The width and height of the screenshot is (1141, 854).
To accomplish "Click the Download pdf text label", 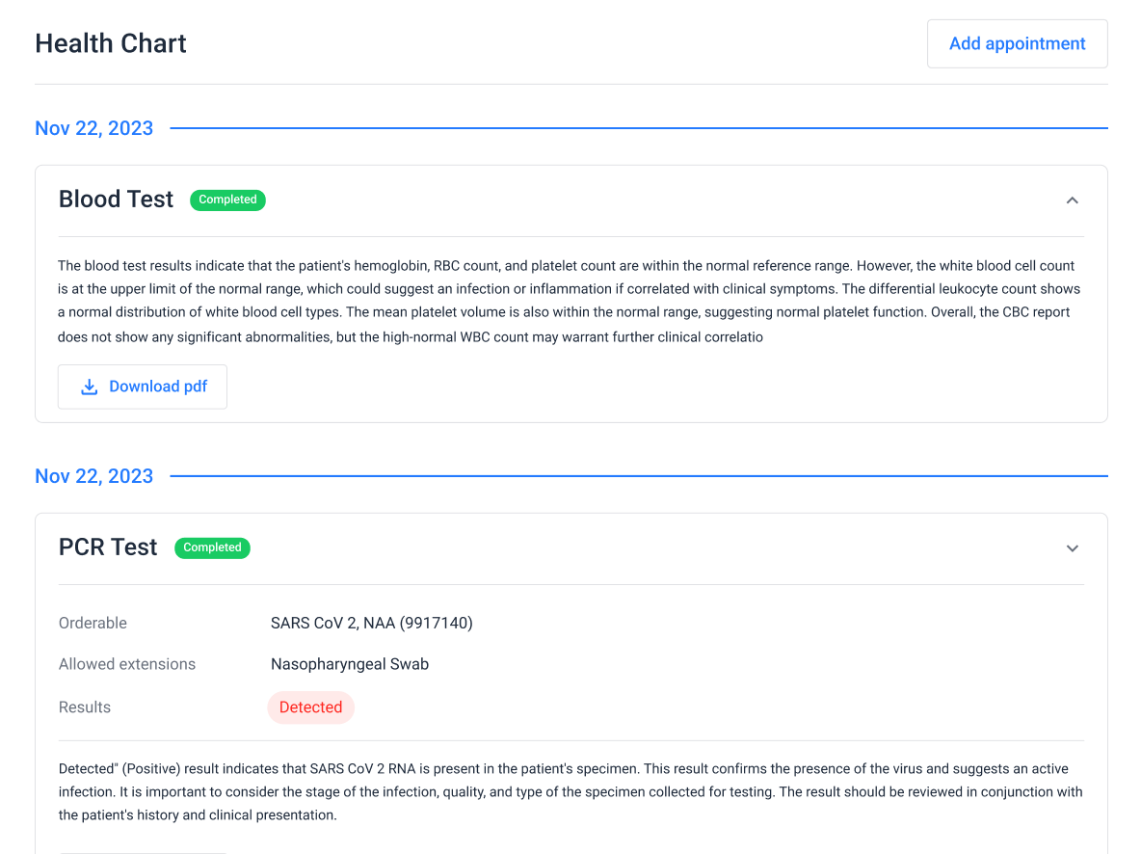I will pyautogui.click(x=158, y=387).
